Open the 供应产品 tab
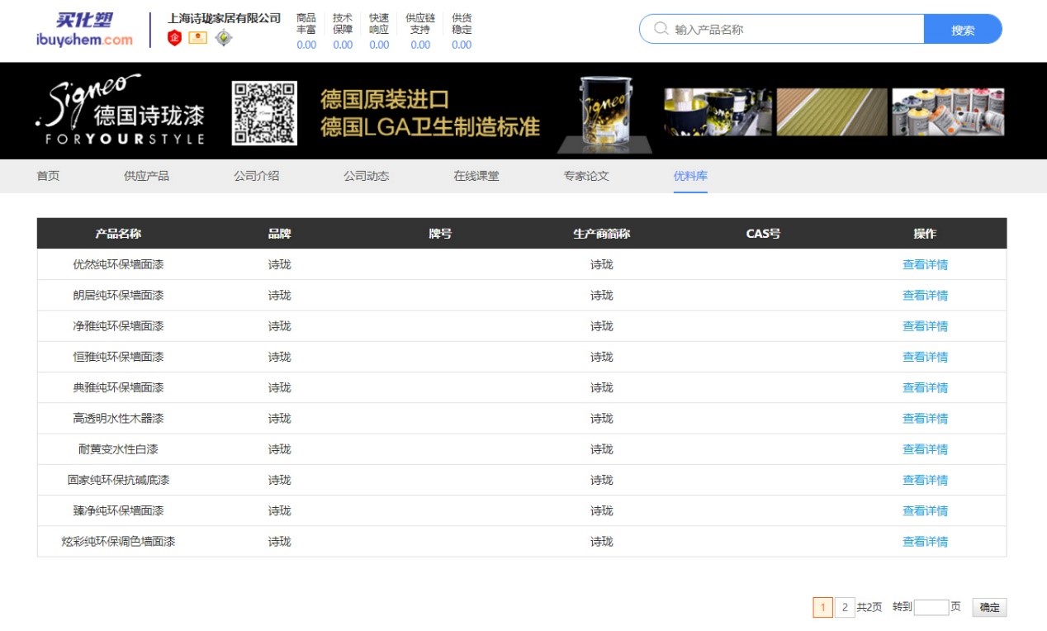 (x=146, y=176)
